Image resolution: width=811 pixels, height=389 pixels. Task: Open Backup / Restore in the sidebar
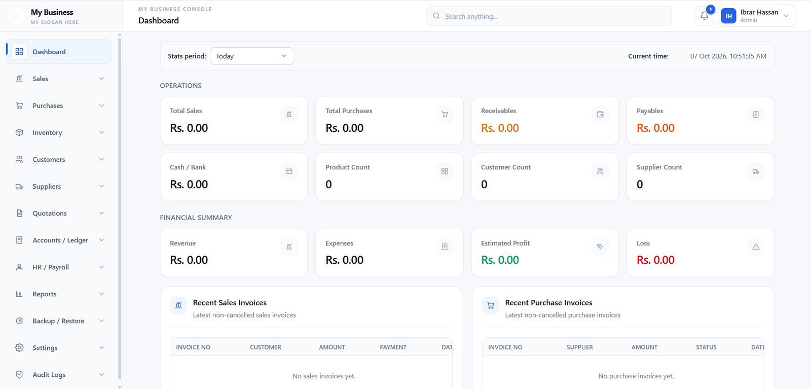click(59, 321)
